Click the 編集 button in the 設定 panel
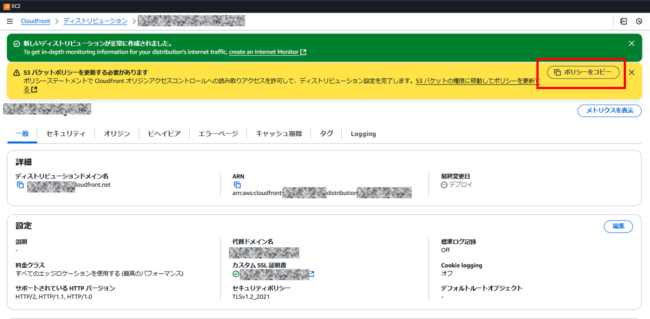This screenshot has height=319, width=650. coord(618,226)
